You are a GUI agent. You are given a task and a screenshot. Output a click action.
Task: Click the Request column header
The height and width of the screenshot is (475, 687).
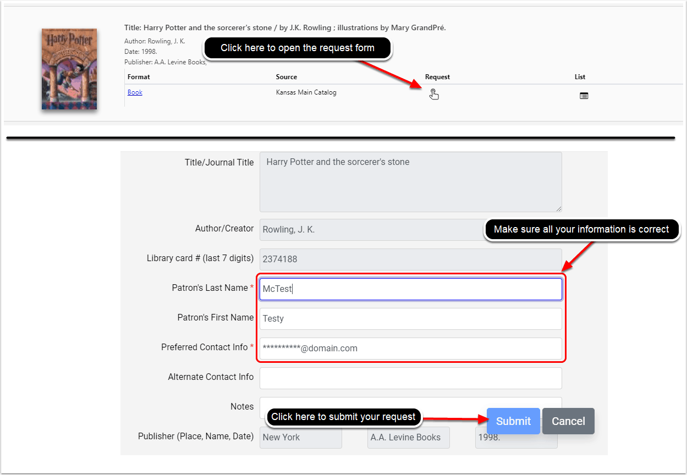click(437, 77)
